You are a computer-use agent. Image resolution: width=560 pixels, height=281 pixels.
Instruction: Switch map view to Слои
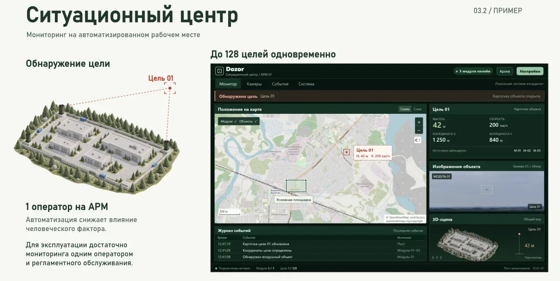click(417, 109)
